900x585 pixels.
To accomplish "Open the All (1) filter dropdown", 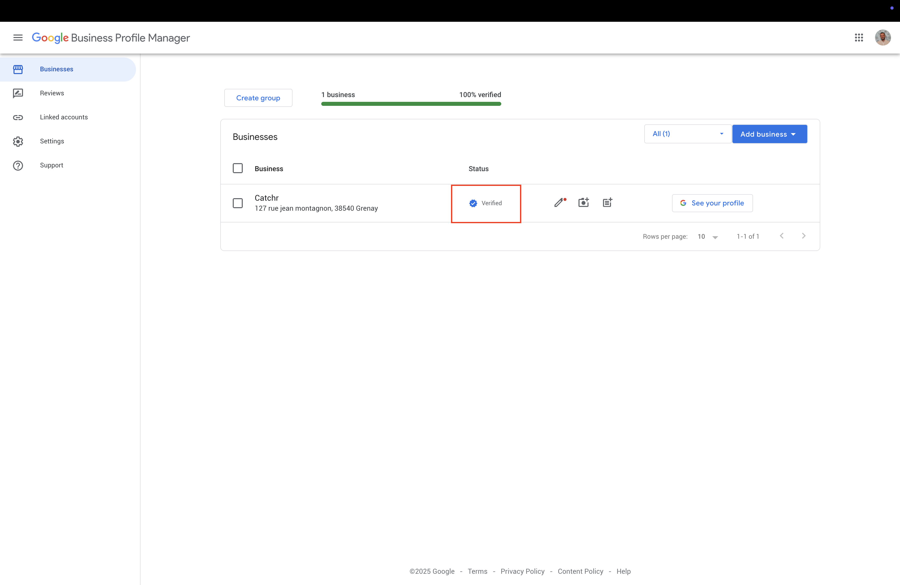I will click(687, 134).
